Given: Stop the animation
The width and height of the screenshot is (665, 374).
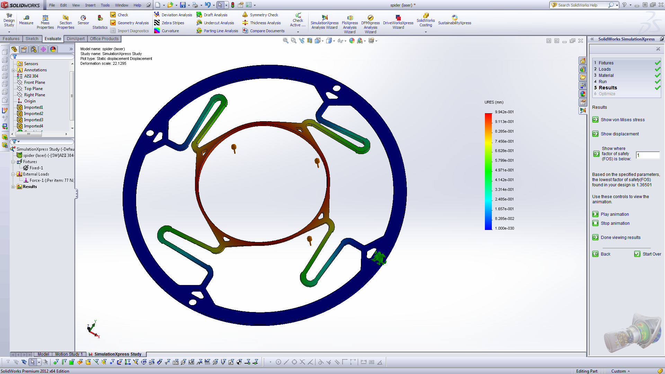Looking at the screenshot, I should pyautogui.click(x=611, y=223).
